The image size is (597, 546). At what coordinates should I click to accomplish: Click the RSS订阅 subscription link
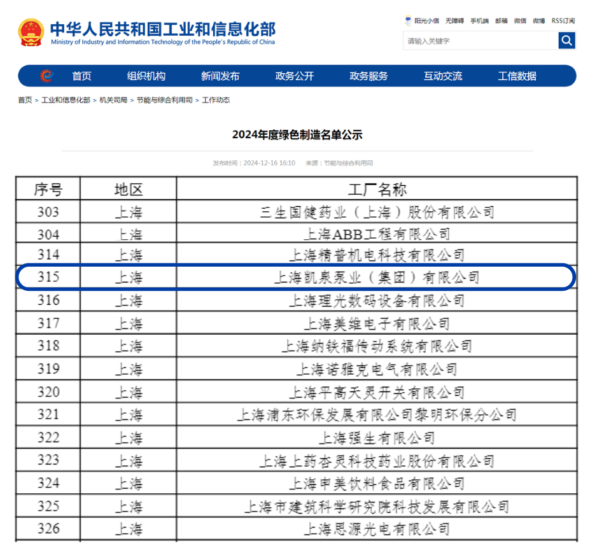(x=563, y=20)
